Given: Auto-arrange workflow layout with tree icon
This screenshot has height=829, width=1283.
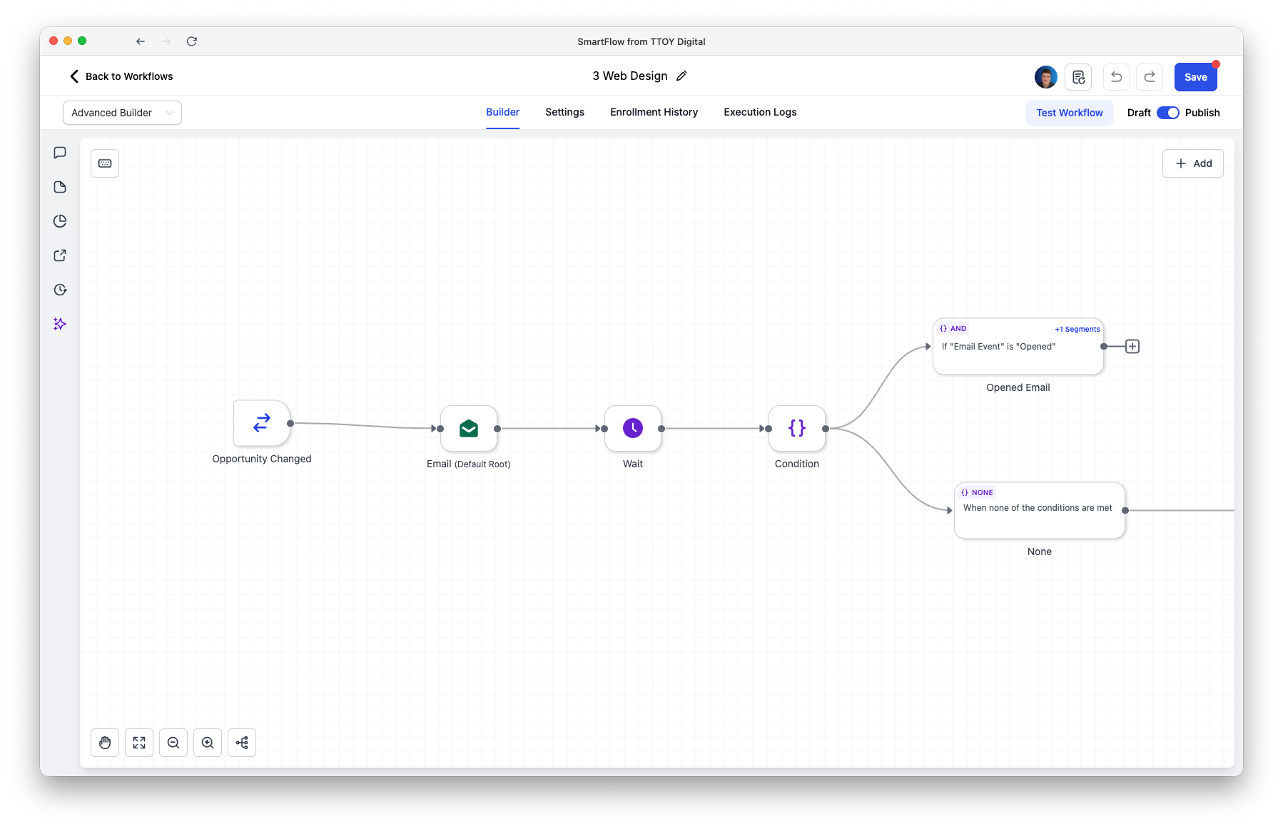Looking at the screenshot, I should (242, 743).
